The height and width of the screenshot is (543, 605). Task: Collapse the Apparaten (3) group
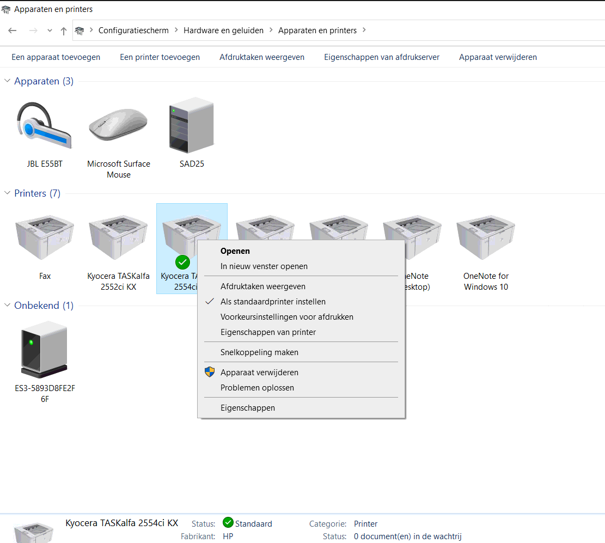tap(7, 81)
